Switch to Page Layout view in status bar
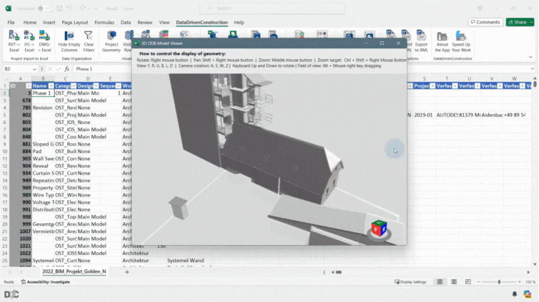Viewport: 539px width, 302px height. click(454, 282)
